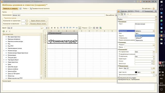165x93 pixels.
Task: Click sort alphabetically icon in properties
Action: pos(119,14)
